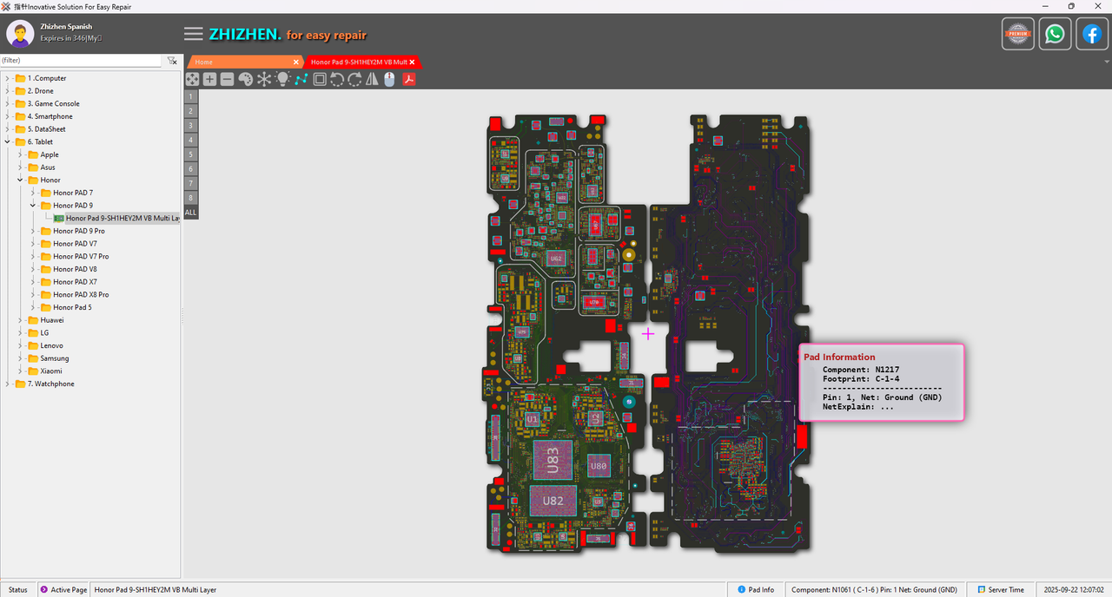
Task: Rotate board clockwise
Action: click(354, 79)
